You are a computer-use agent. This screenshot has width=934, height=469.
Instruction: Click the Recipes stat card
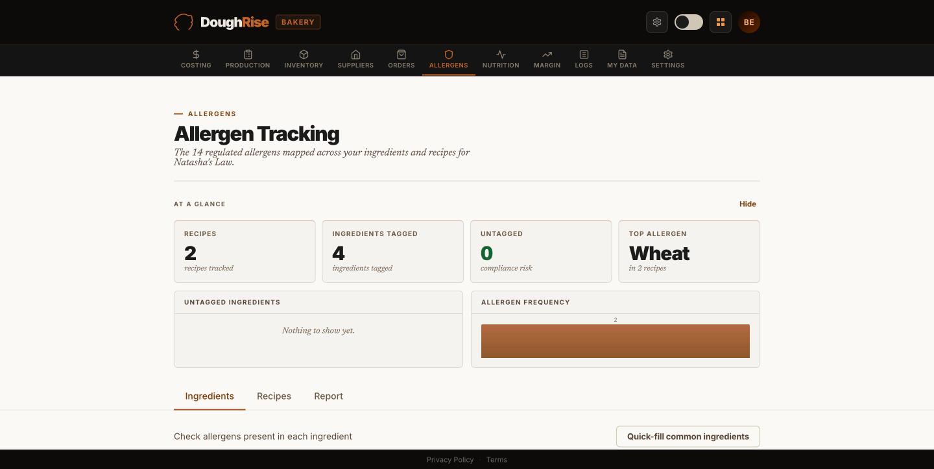point(245,252)
